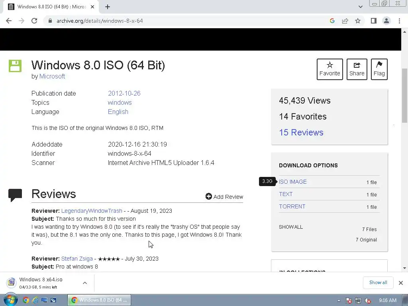This screenshot has height=306, width=408.
Task: Select the 14 Favorites text
Action: tap(303, 117)
